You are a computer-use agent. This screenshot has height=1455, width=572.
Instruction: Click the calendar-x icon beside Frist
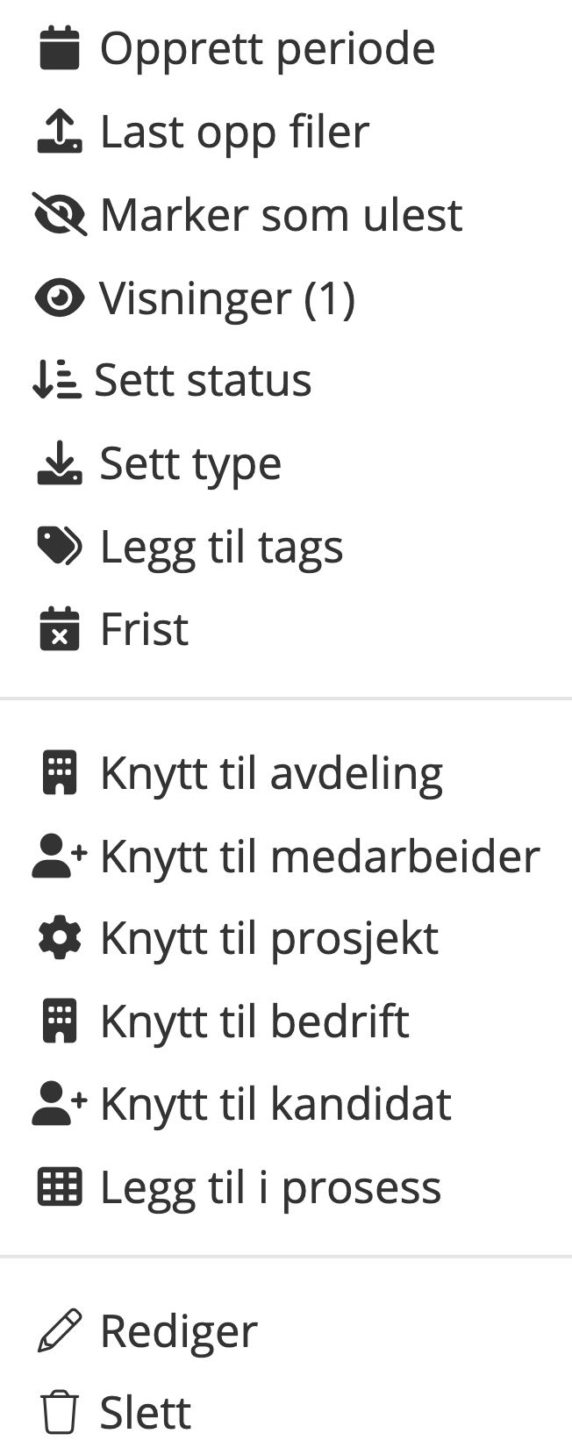point(60,629)
